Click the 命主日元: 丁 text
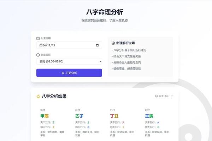 pyautogui.click(x=166, y=96)
